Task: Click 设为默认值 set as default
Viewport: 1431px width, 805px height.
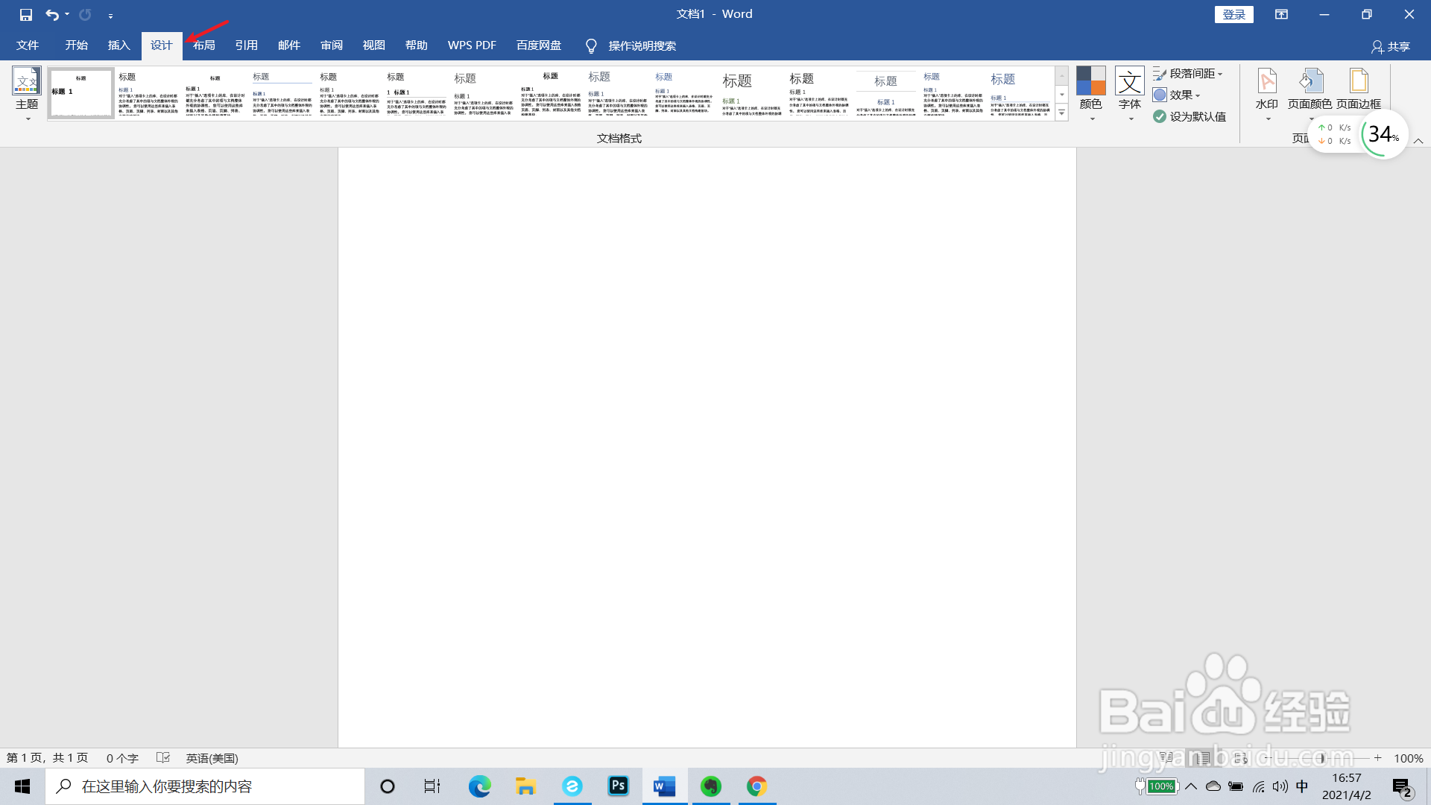Action: (x=1190, y=116)
